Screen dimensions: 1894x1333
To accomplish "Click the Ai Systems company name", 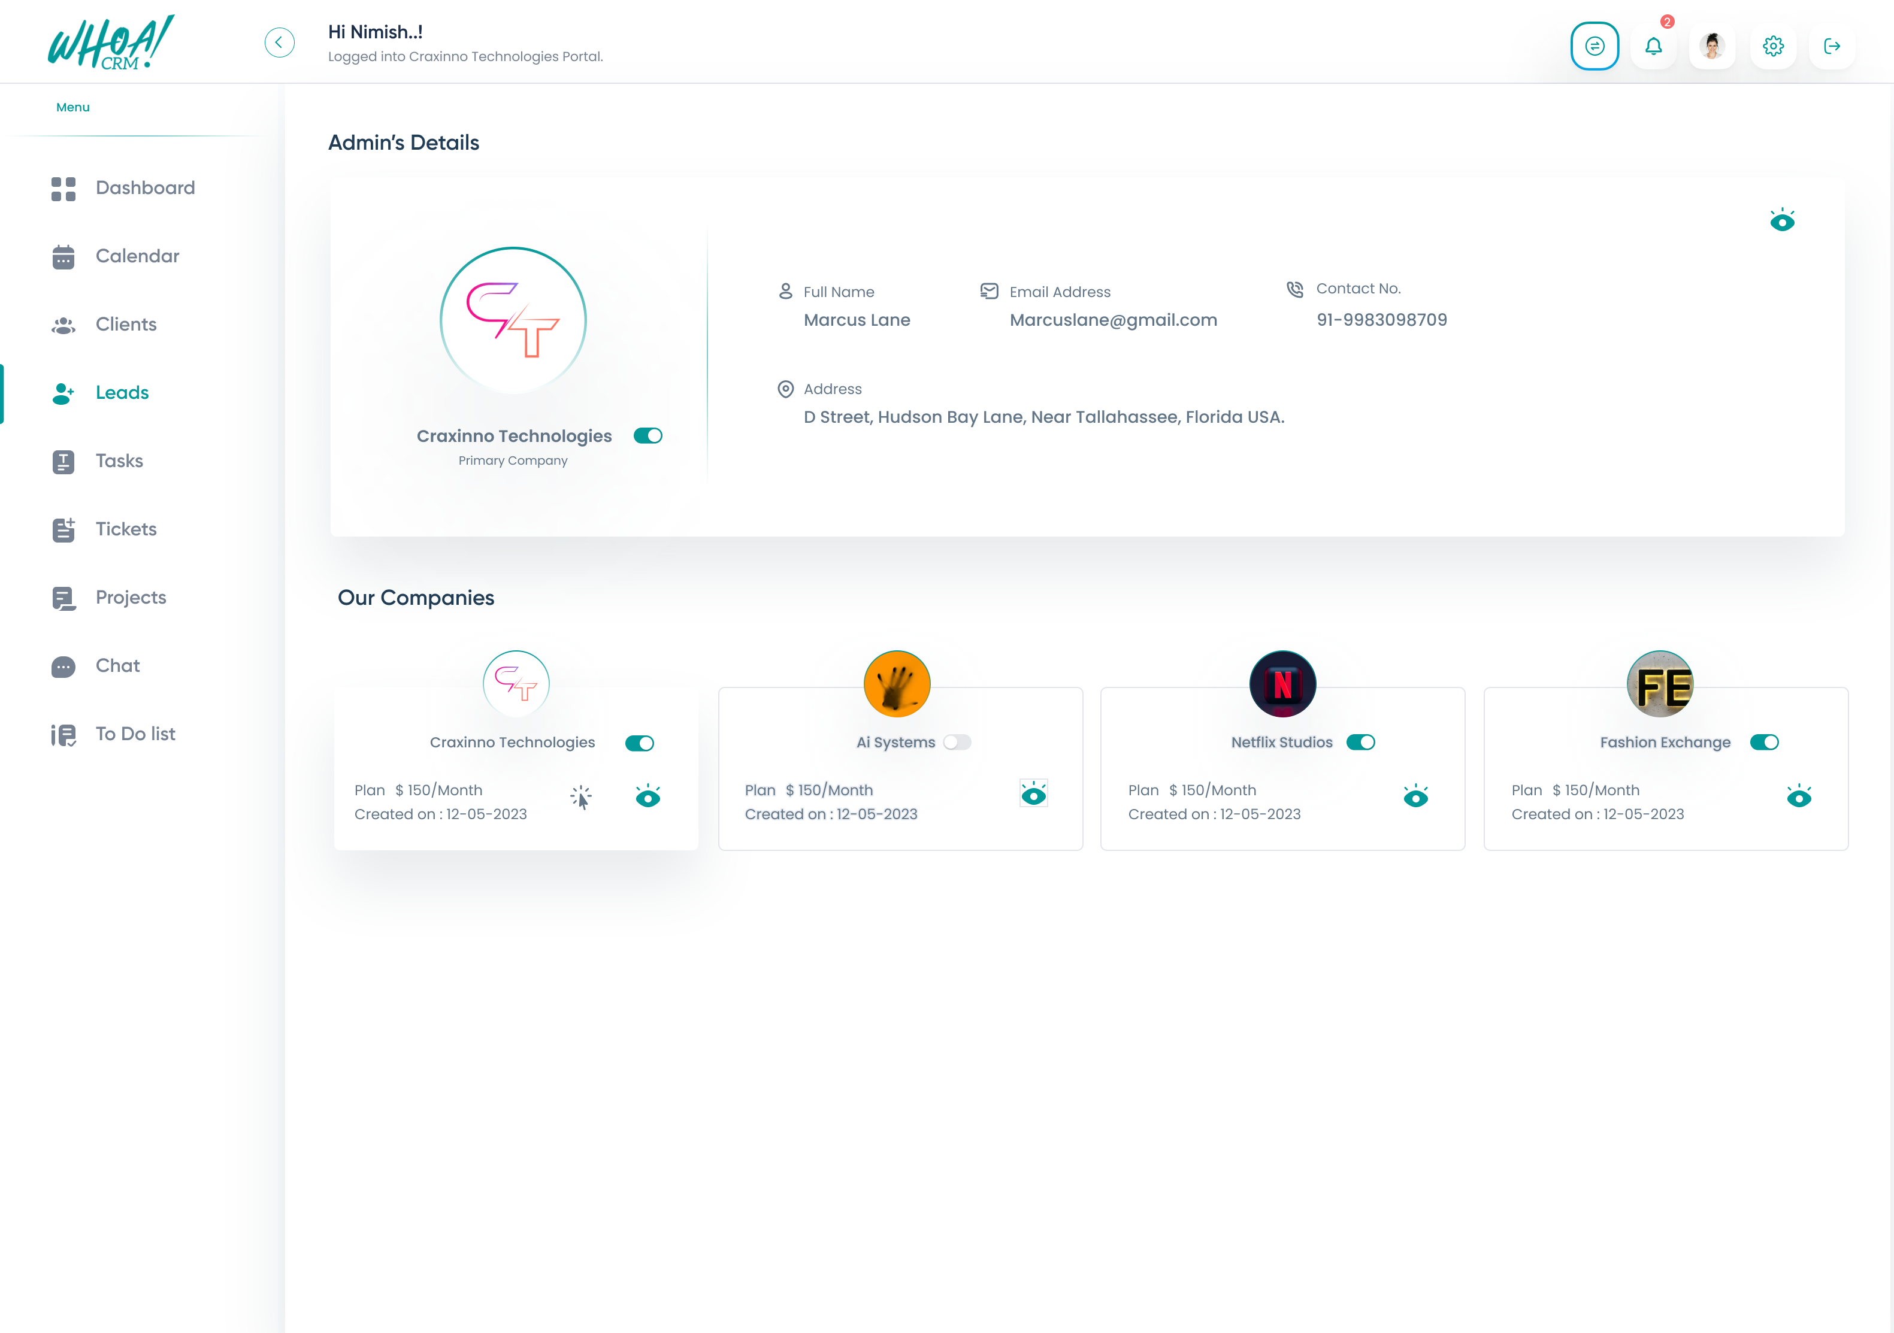I will click(896, 743).
